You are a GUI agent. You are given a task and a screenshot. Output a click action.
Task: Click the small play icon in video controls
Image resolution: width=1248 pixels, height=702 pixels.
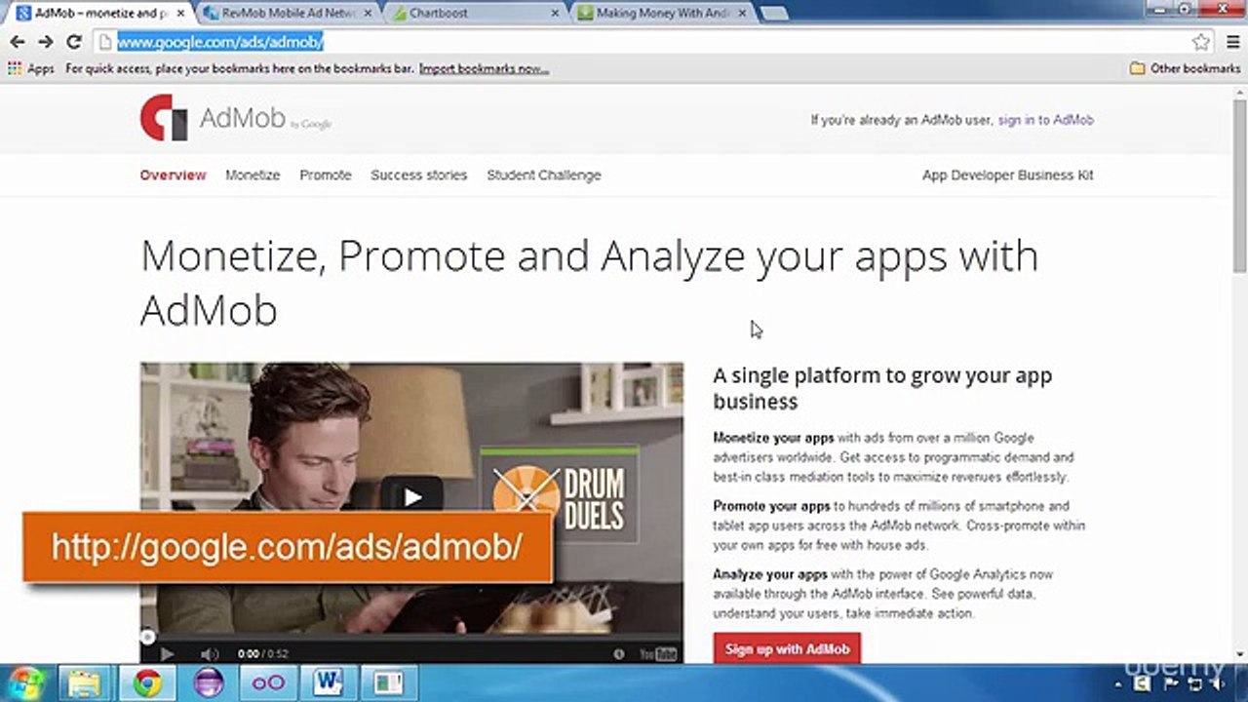167,654
